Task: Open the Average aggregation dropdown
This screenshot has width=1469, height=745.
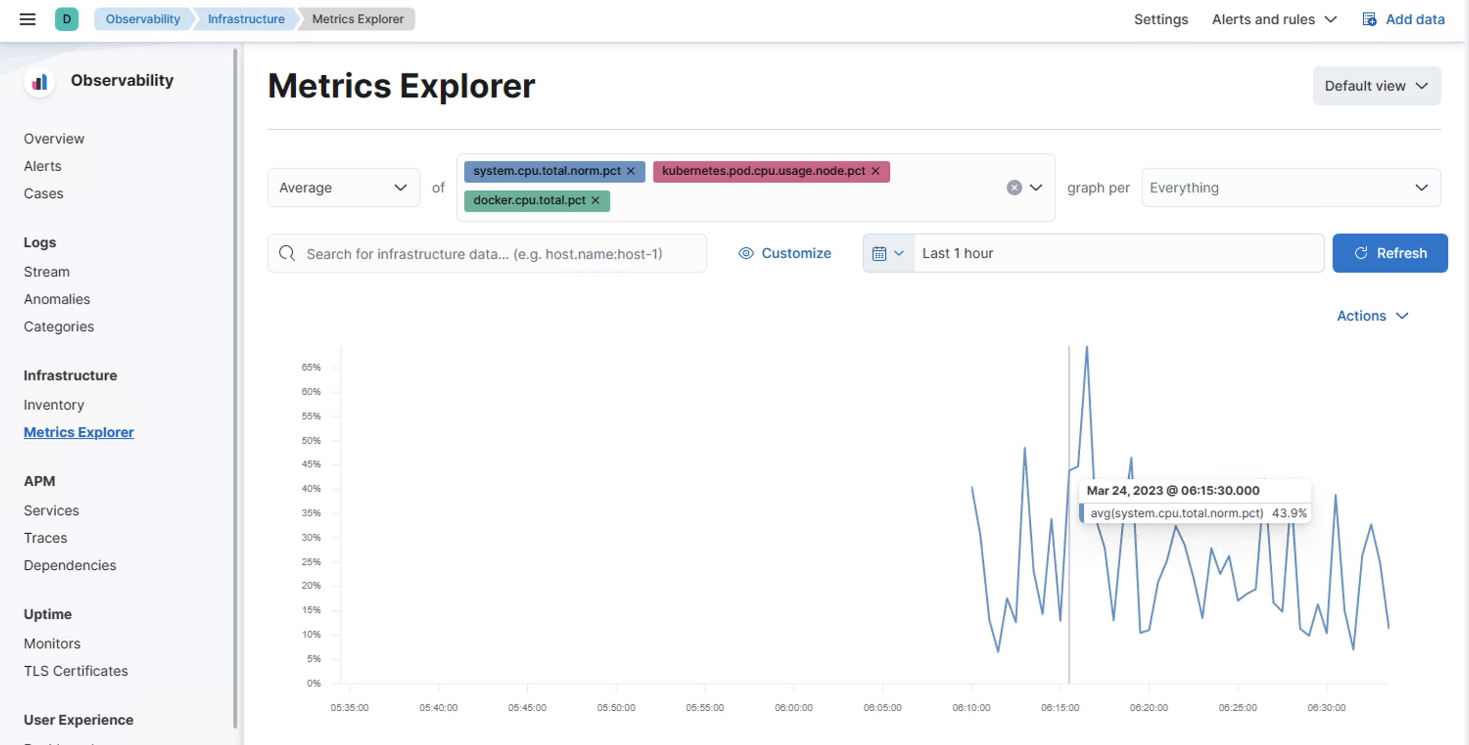Action: click(x=343, y=187)
